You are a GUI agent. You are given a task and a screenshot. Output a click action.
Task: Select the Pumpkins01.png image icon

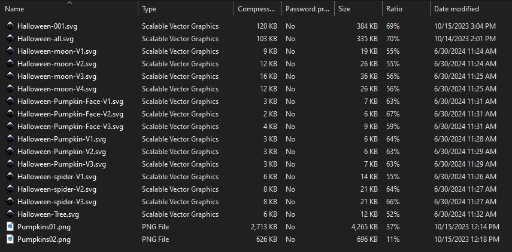(10, 226)
